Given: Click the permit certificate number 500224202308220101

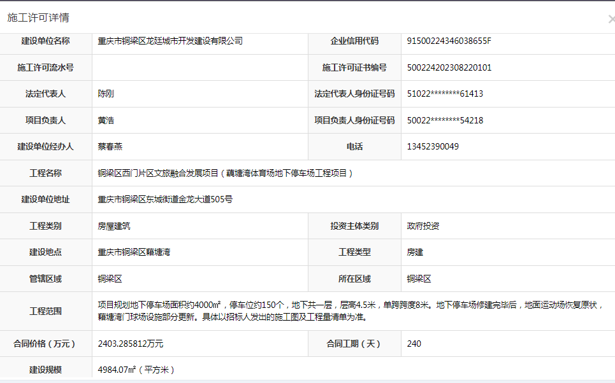Looking at the screenshot, I should [449, 67].
